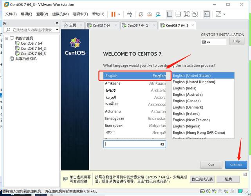
Task: Close the CentOS 7 64_3 tab
Action: point(193,25)
